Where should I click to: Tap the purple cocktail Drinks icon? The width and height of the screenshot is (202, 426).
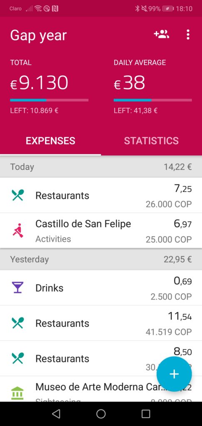(17, 287)
